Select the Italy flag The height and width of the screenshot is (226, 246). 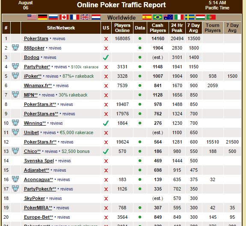pyautogui.click(x=179, y=17)
